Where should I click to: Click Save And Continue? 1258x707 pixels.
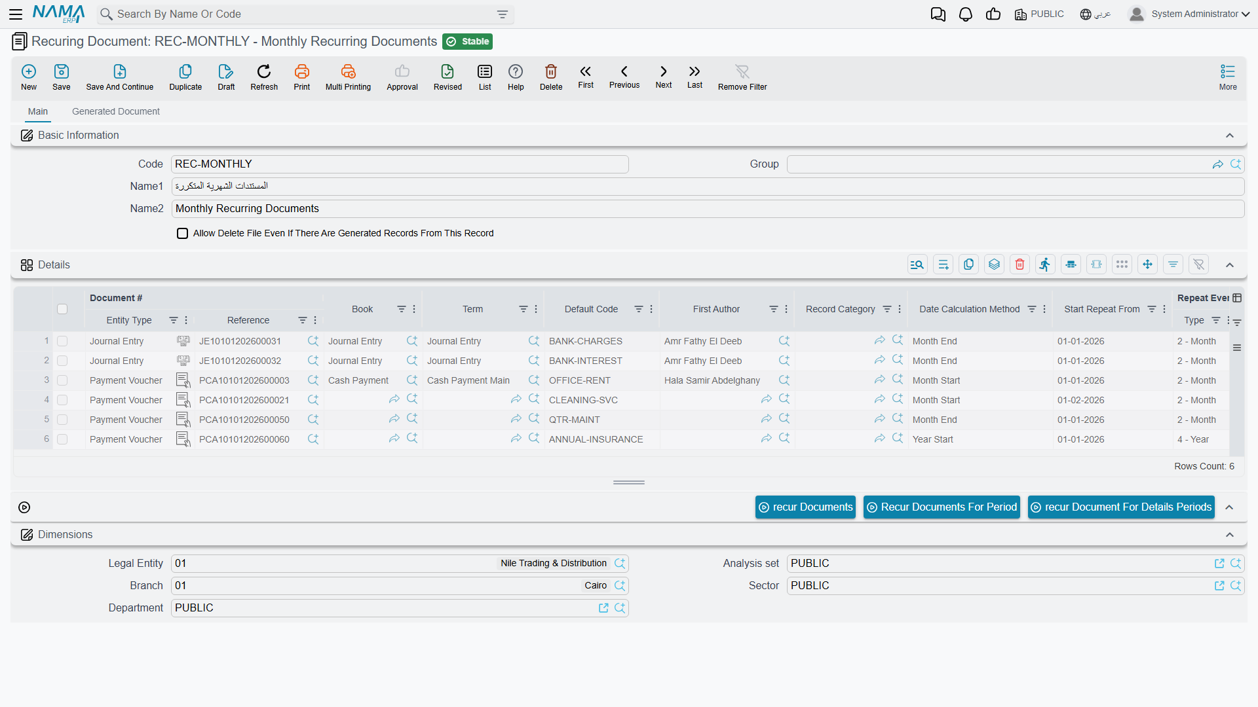point(120,77)
